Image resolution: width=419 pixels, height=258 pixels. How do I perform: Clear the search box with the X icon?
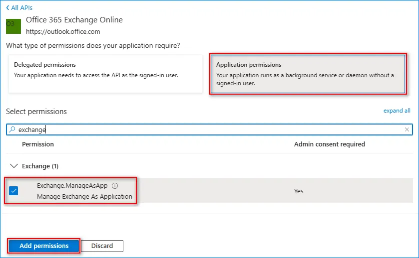(x=407, y=129)
